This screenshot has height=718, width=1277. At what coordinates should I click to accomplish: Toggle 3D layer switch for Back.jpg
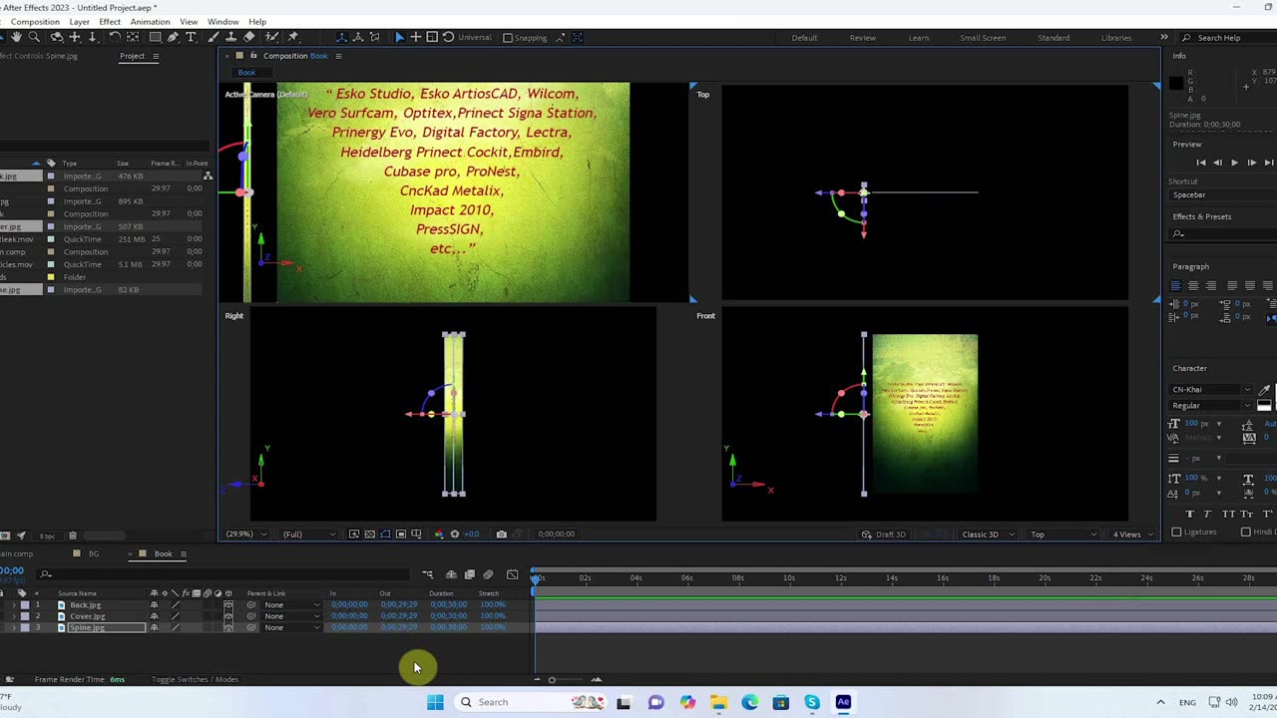228,604
